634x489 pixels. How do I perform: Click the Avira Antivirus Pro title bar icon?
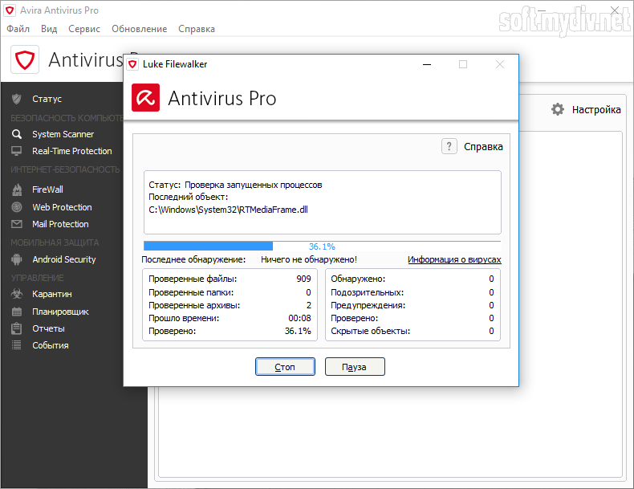pyautogui.click(x=10, y=10)
